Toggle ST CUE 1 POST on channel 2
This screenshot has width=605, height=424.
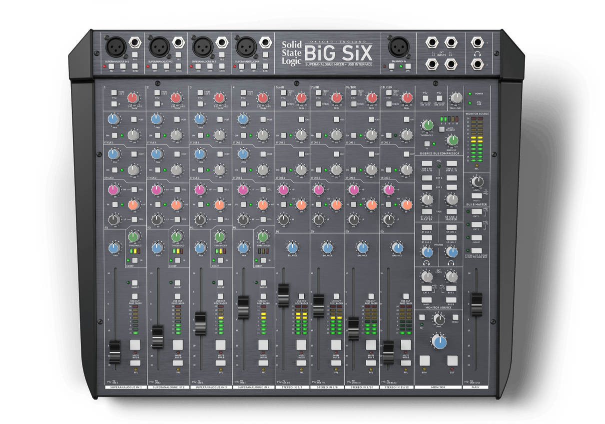[177, 120]
